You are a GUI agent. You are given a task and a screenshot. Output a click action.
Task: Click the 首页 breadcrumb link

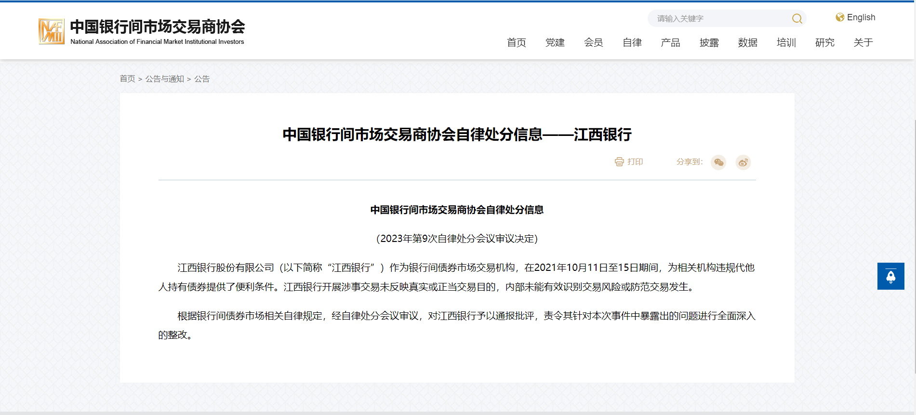click(127, 79)
